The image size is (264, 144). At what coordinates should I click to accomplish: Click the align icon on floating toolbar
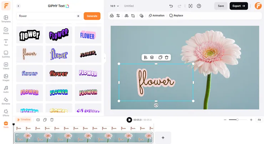pos(146,58)
